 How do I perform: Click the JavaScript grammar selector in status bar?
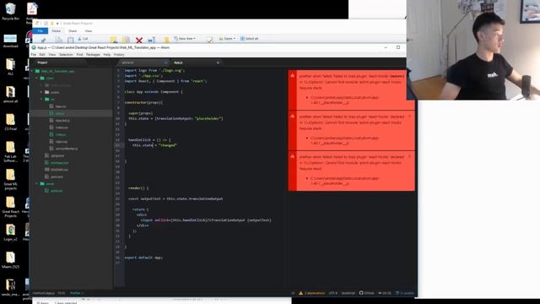coord(348,293)
